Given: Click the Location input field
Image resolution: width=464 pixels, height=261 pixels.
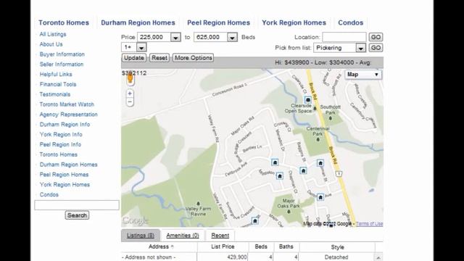Looking at the screenshot, I should click(x=344, y=37).
